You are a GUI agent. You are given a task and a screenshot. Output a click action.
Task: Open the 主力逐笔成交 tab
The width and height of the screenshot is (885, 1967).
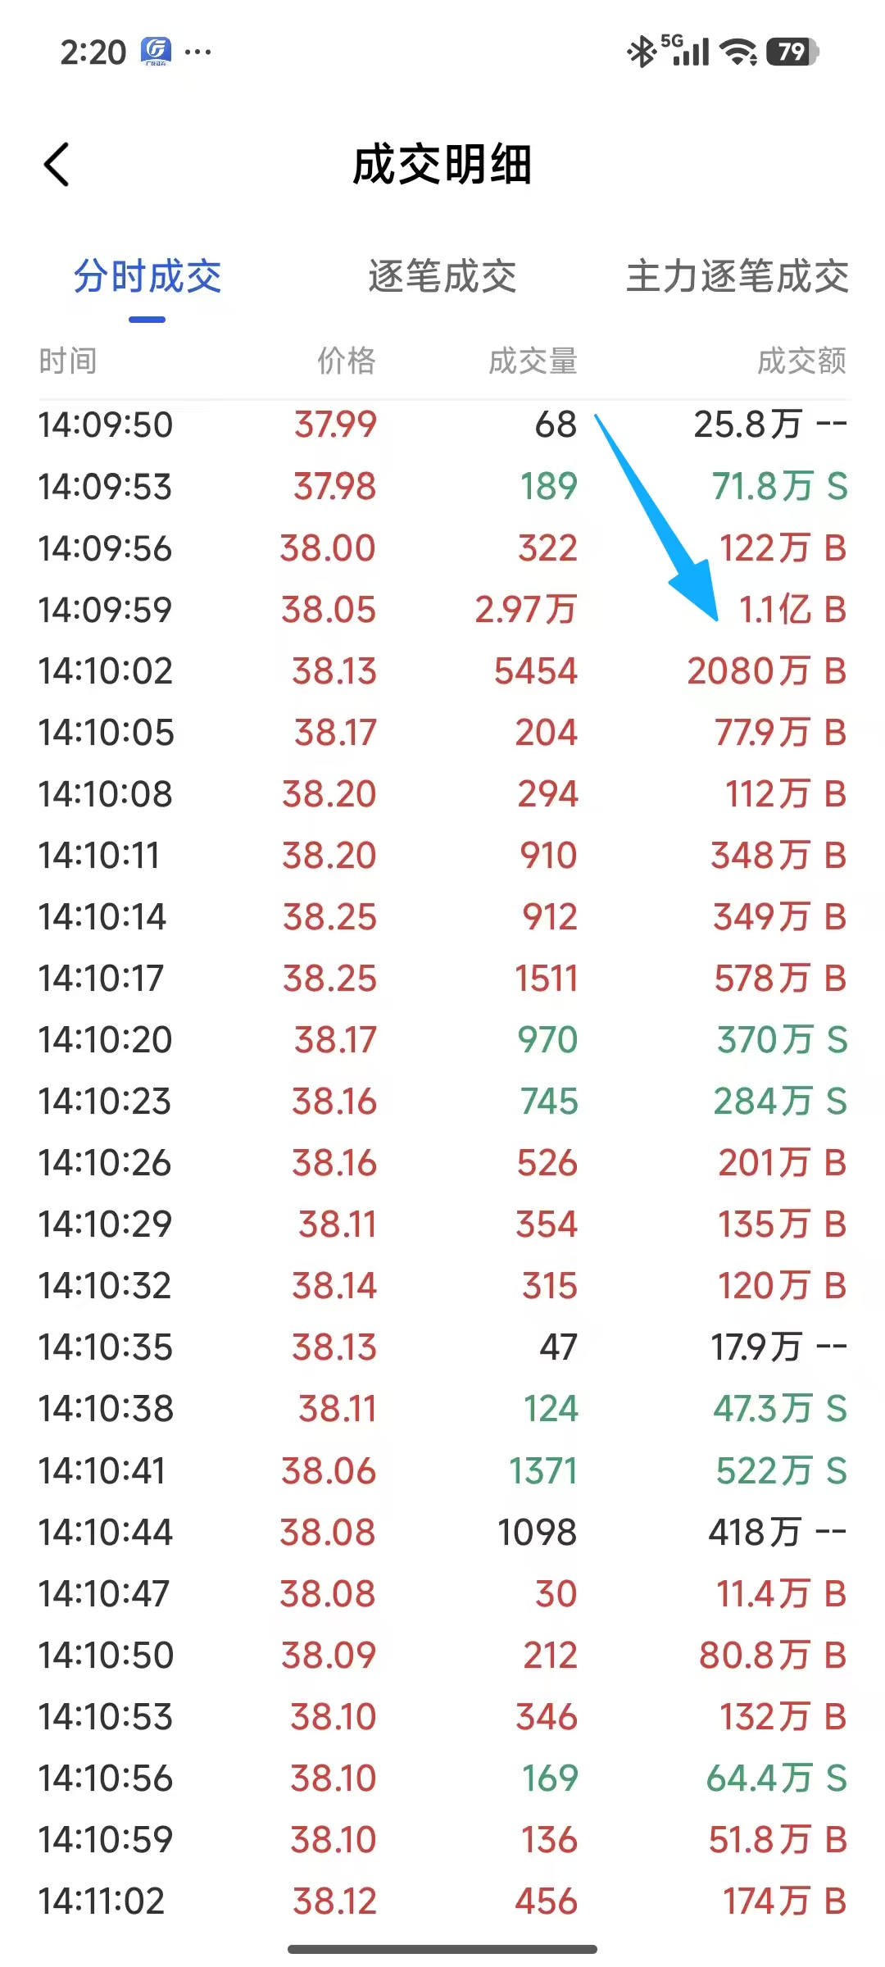point(737,276)
